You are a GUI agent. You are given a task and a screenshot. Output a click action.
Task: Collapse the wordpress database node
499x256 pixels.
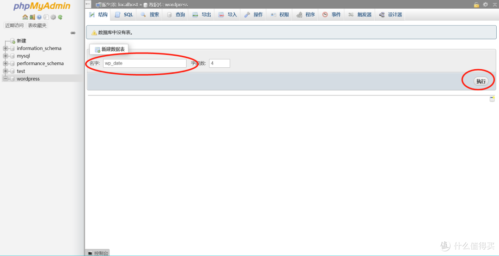point(5,79)
